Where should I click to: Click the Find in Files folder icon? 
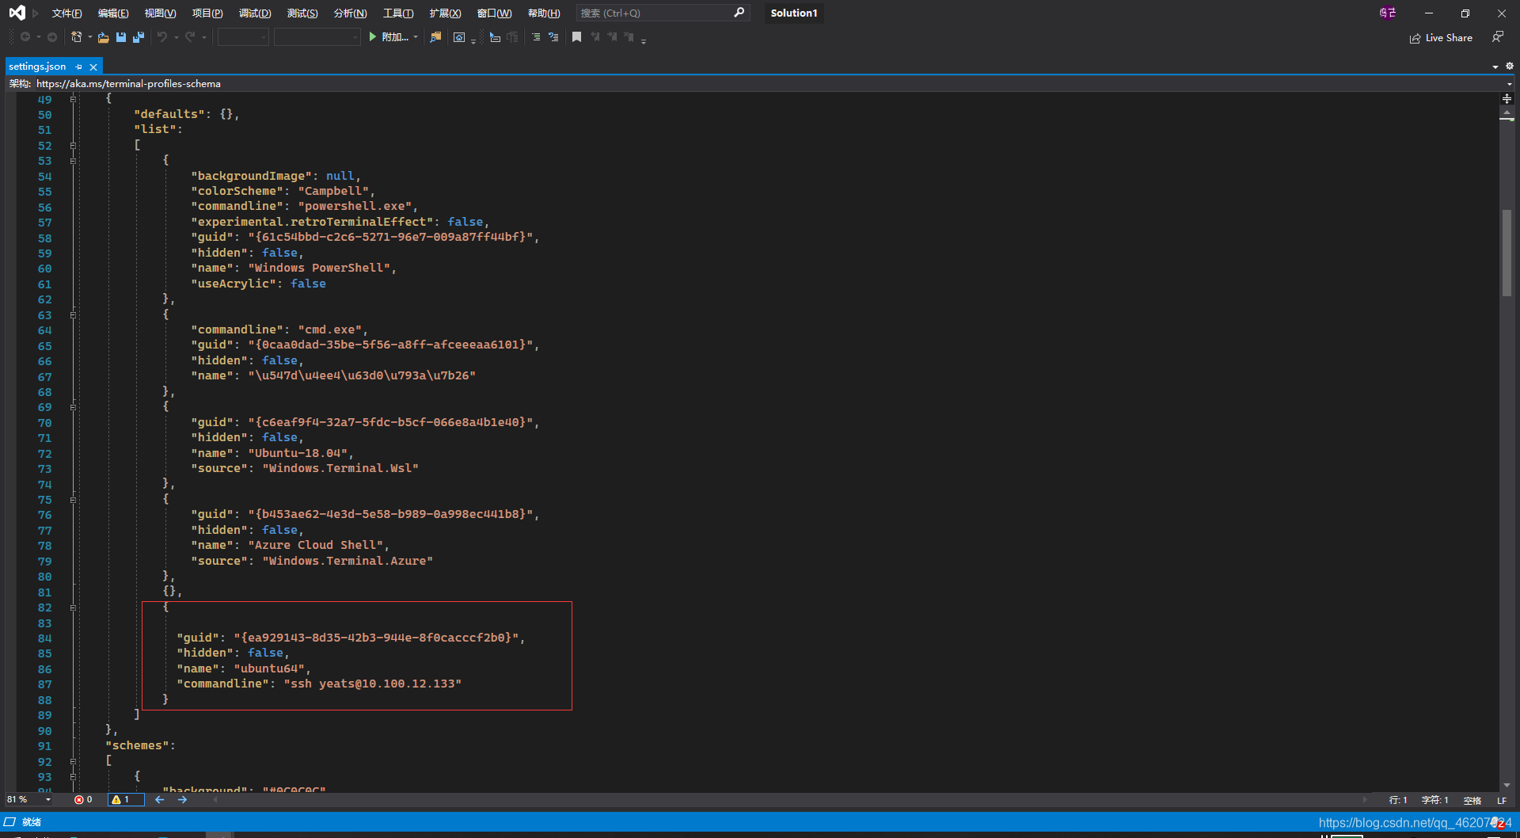(435, 37)
